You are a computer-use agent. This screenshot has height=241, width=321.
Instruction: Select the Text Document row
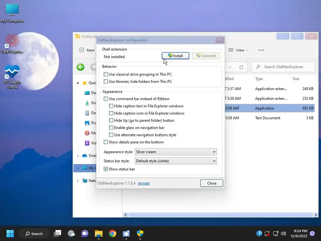(x=270, y=118)
